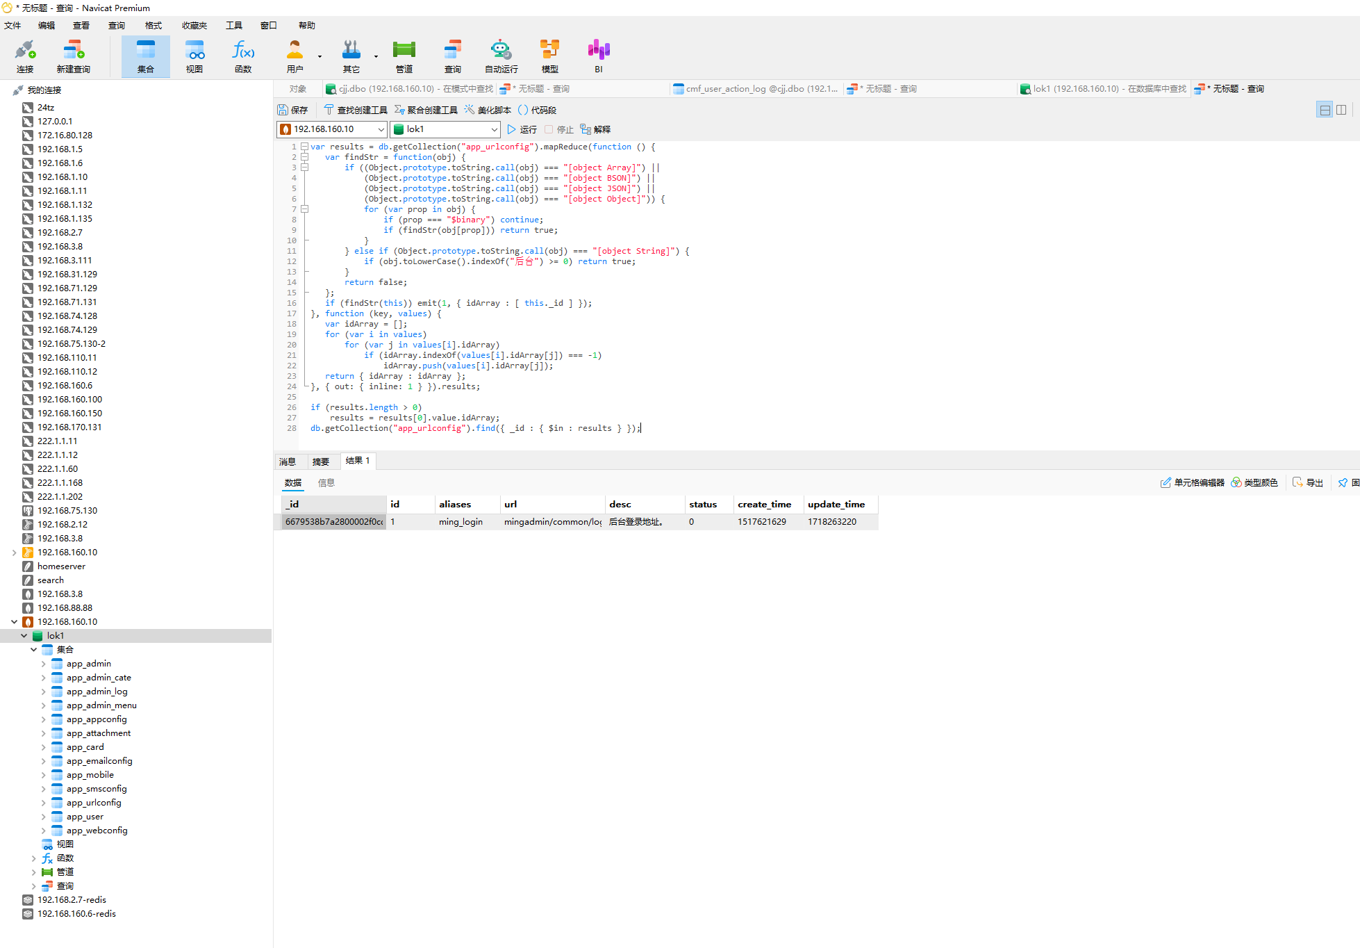1360x948 pixels.
Task: Switch to the 消息 result tab
Action: coord(288,461)
